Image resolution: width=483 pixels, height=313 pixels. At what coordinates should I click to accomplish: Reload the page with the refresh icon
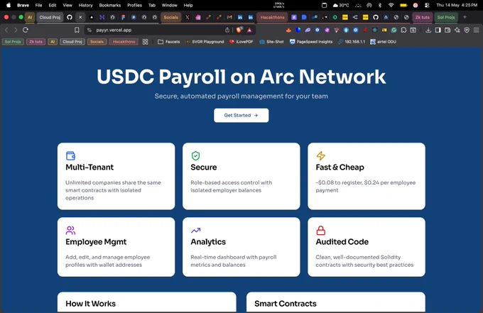26,30
